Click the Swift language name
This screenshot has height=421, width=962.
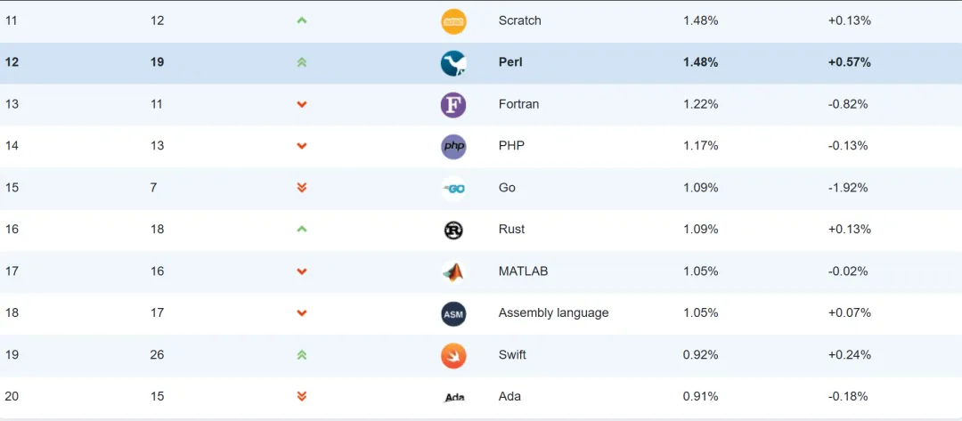click(x=512, y=354)
